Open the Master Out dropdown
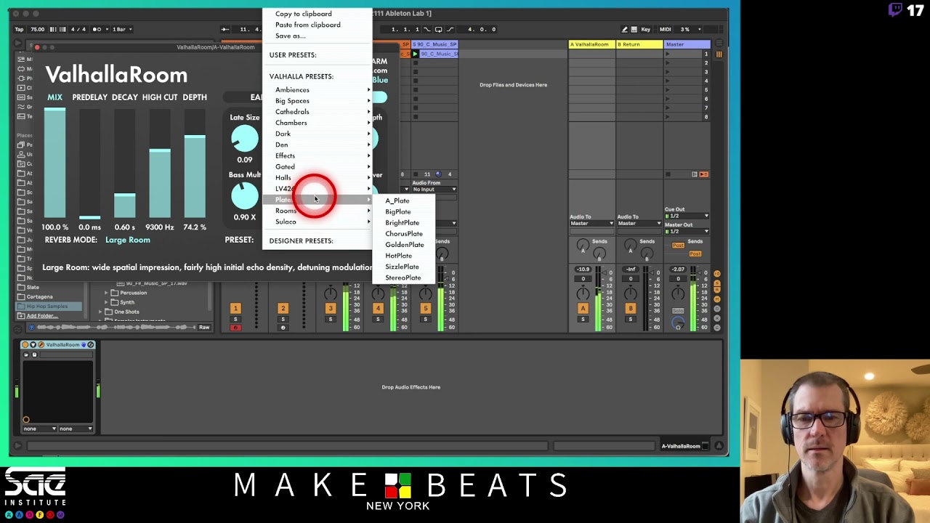The height and width of the screenshot is (523, 930). click(687, 232)
